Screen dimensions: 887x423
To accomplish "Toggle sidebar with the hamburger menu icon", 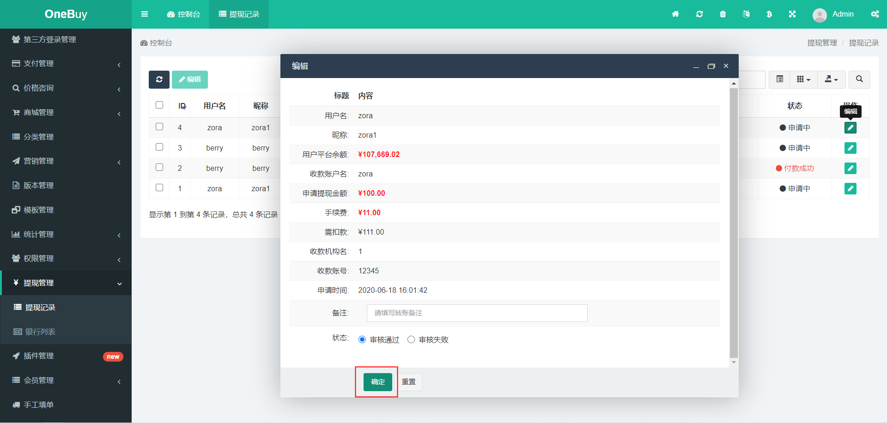I will click(x=145, y=14).
